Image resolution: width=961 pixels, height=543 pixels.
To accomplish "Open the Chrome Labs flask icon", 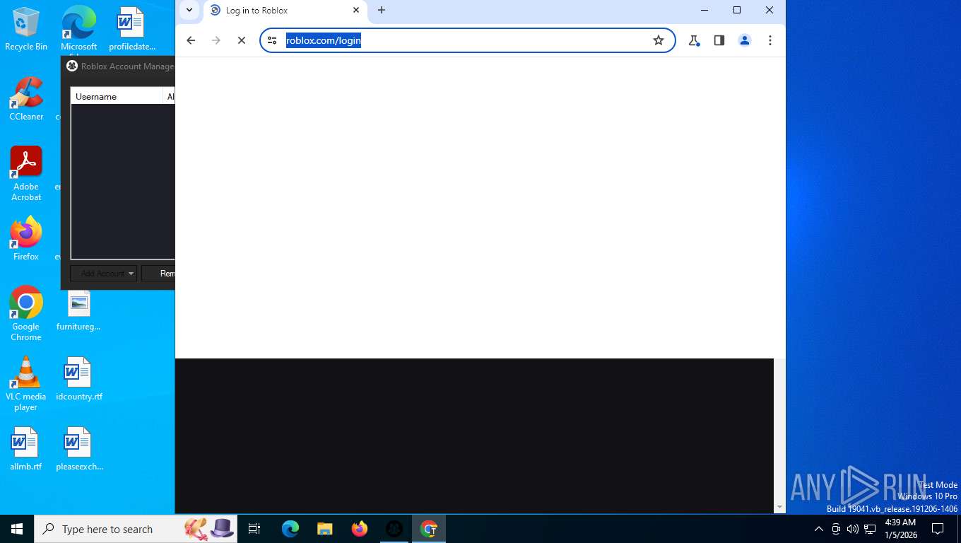I will pyautogui.click(x=694, y=40).
